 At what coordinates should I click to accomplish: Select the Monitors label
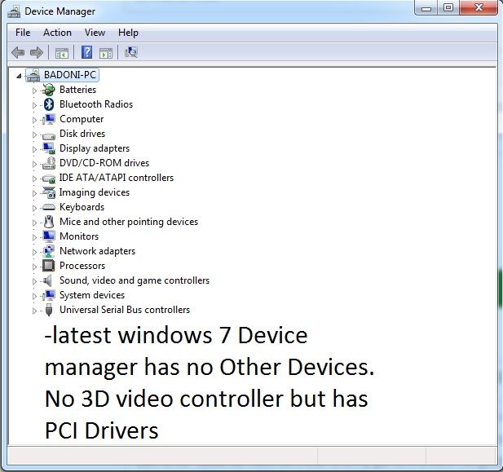click(x=79, y=236)
